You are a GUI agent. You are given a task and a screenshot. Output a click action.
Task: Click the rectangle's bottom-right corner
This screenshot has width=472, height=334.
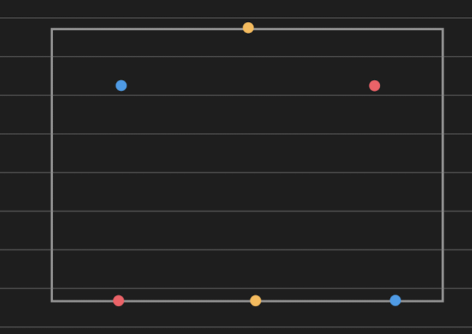coord(443,301)
